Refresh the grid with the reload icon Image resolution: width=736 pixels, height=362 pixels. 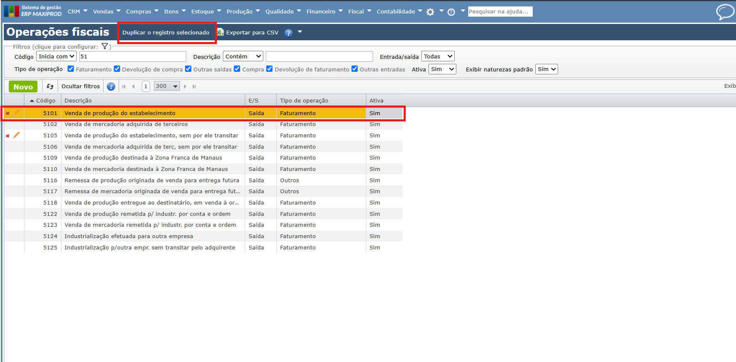(50, 87)
